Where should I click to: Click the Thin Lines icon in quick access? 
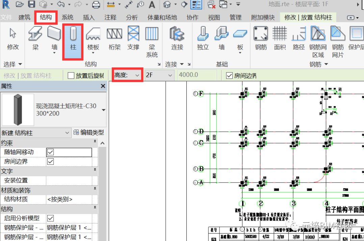click(x=196, y=4)
